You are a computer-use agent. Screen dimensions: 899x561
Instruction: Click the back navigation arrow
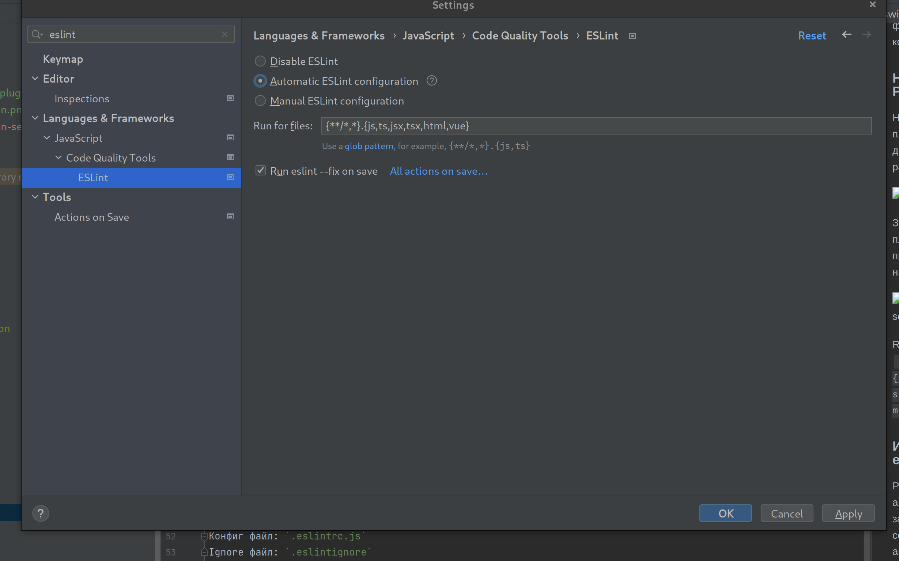846,35
